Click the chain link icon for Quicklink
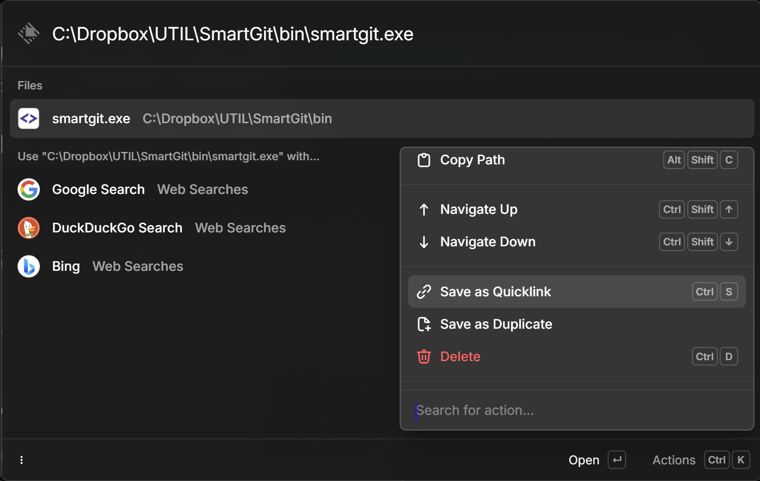 pyautogui.click(x=424, y=292)
